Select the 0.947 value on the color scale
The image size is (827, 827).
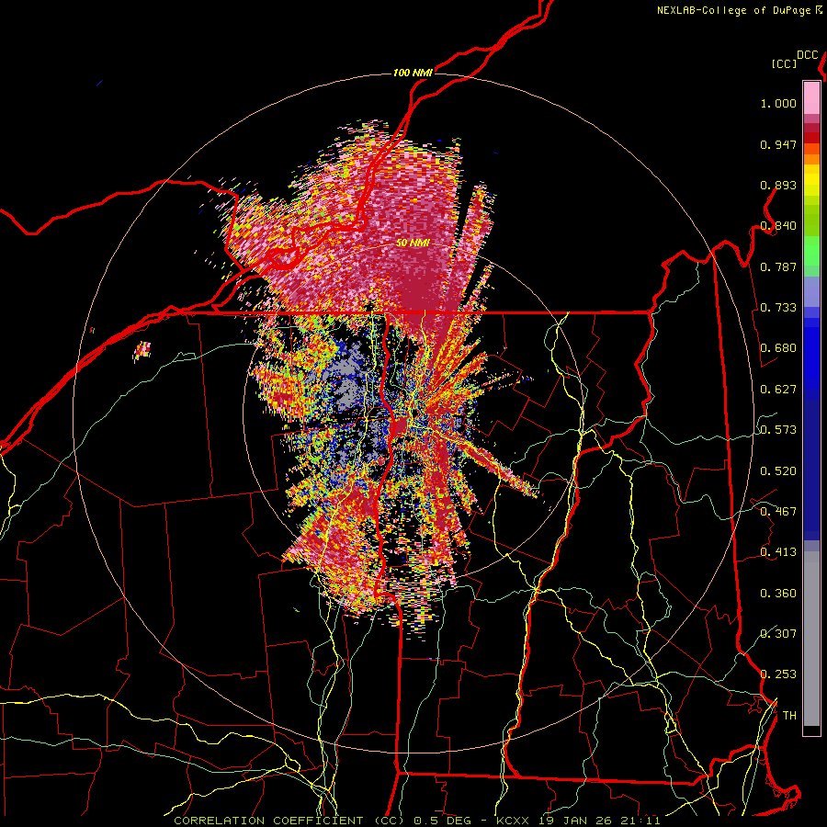(x=778, y=144)
